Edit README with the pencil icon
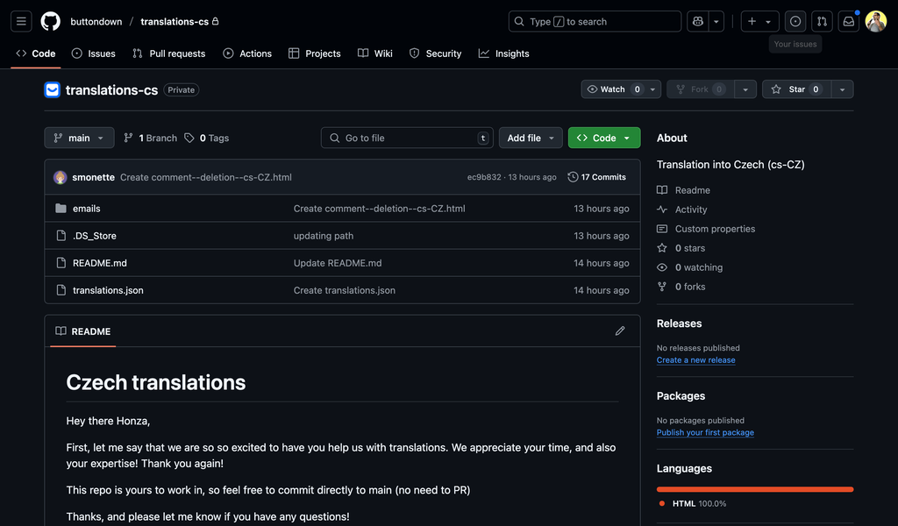898x526 pixels. 620,331
